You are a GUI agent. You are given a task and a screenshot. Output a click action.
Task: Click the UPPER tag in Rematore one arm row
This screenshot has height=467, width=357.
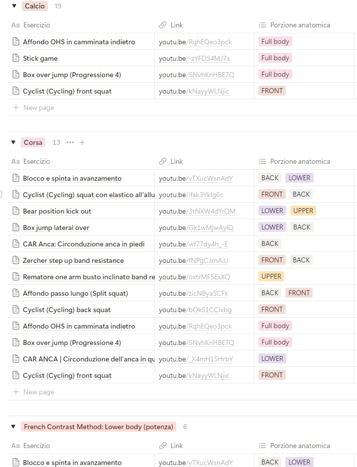coord(271,276)
